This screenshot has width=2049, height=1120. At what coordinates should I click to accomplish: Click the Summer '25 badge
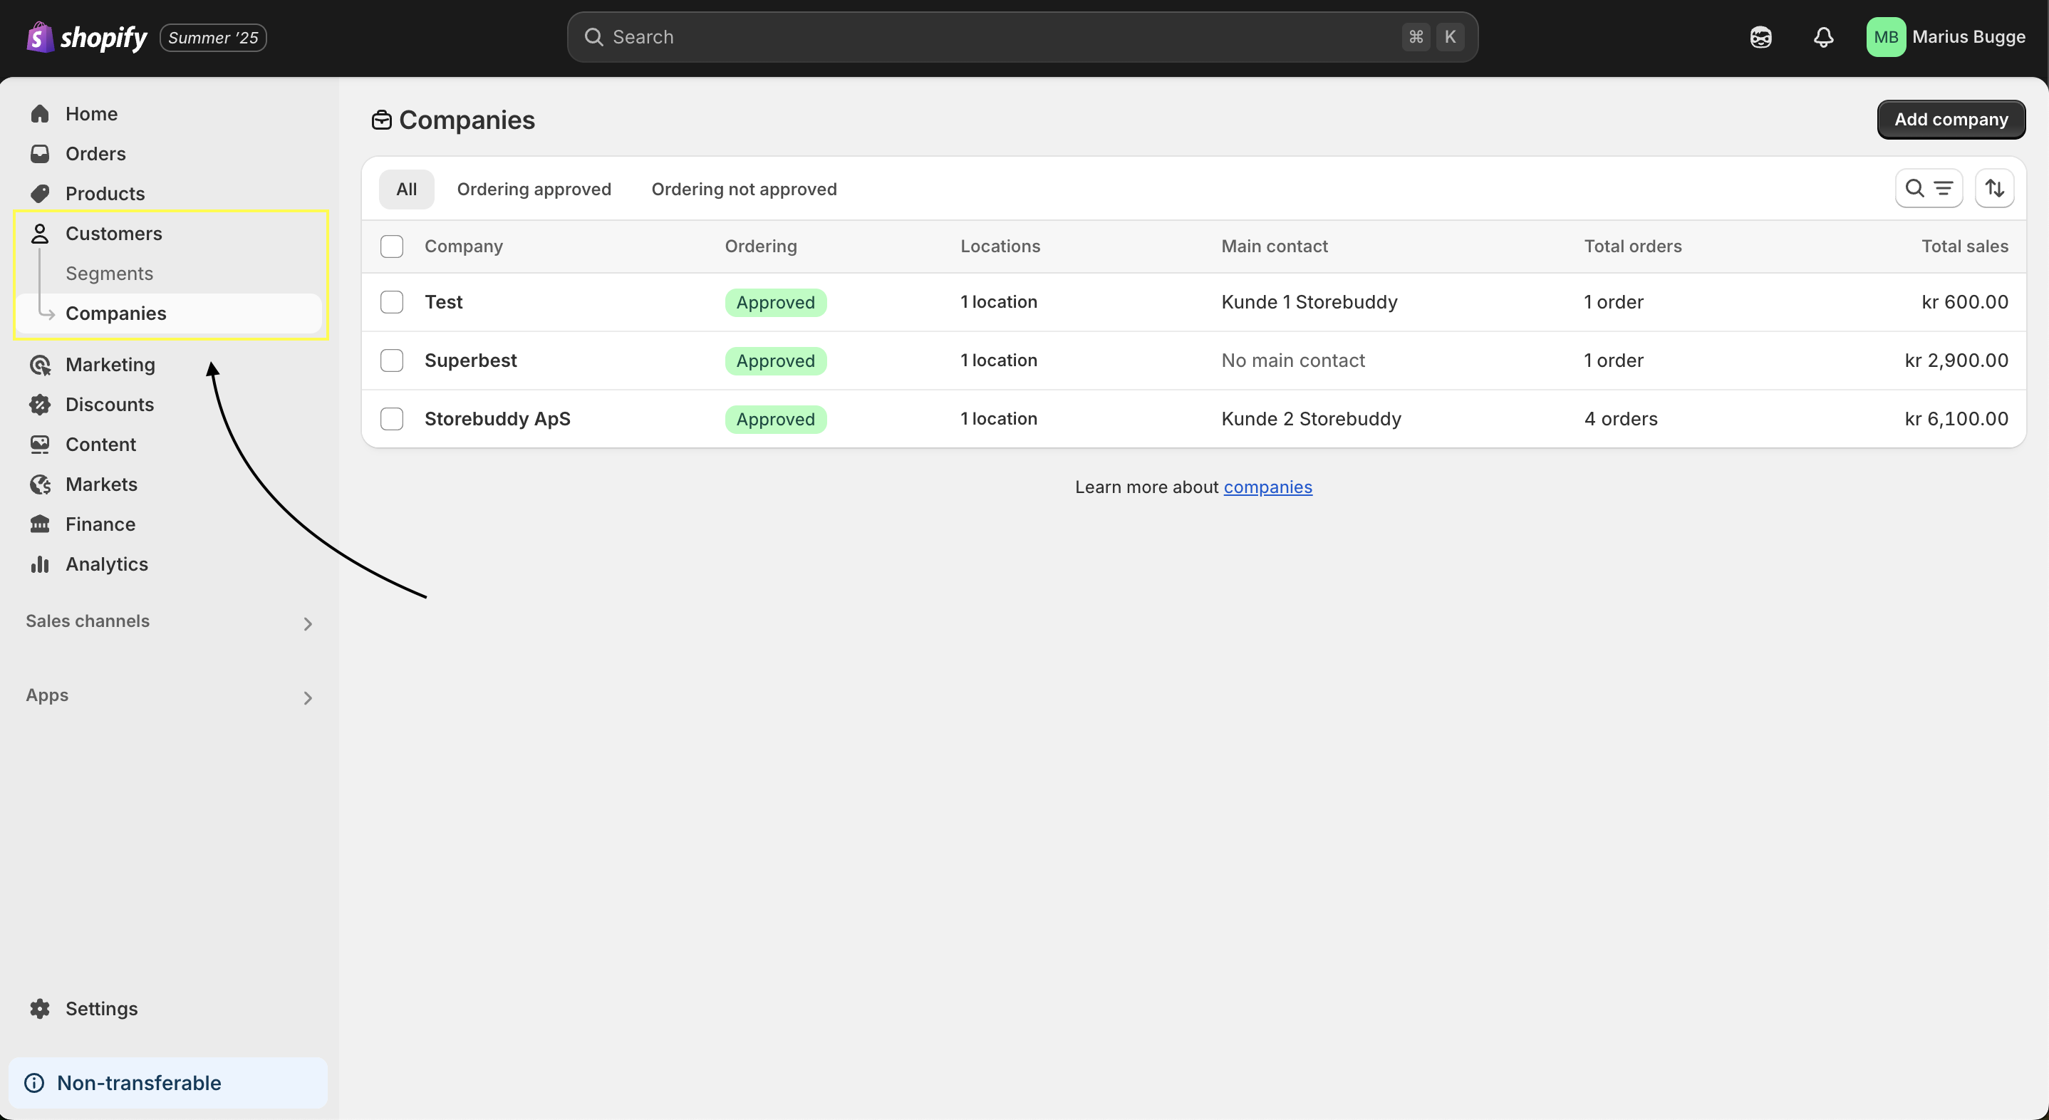pyautogui.click(x=212, y=37)
